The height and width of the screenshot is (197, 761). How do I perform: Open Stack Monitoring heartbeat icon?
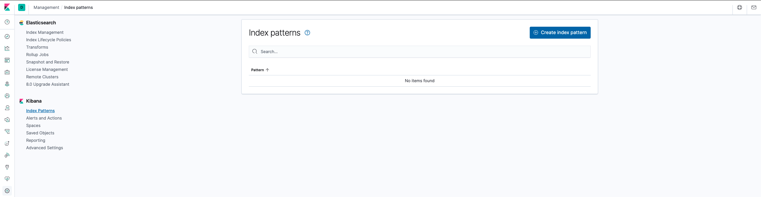7,179
